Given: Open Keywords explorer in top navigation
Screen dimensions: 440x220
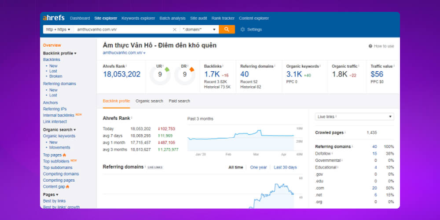Looking at the screenshot, I should pyautogui.click(x=138, y=18).
